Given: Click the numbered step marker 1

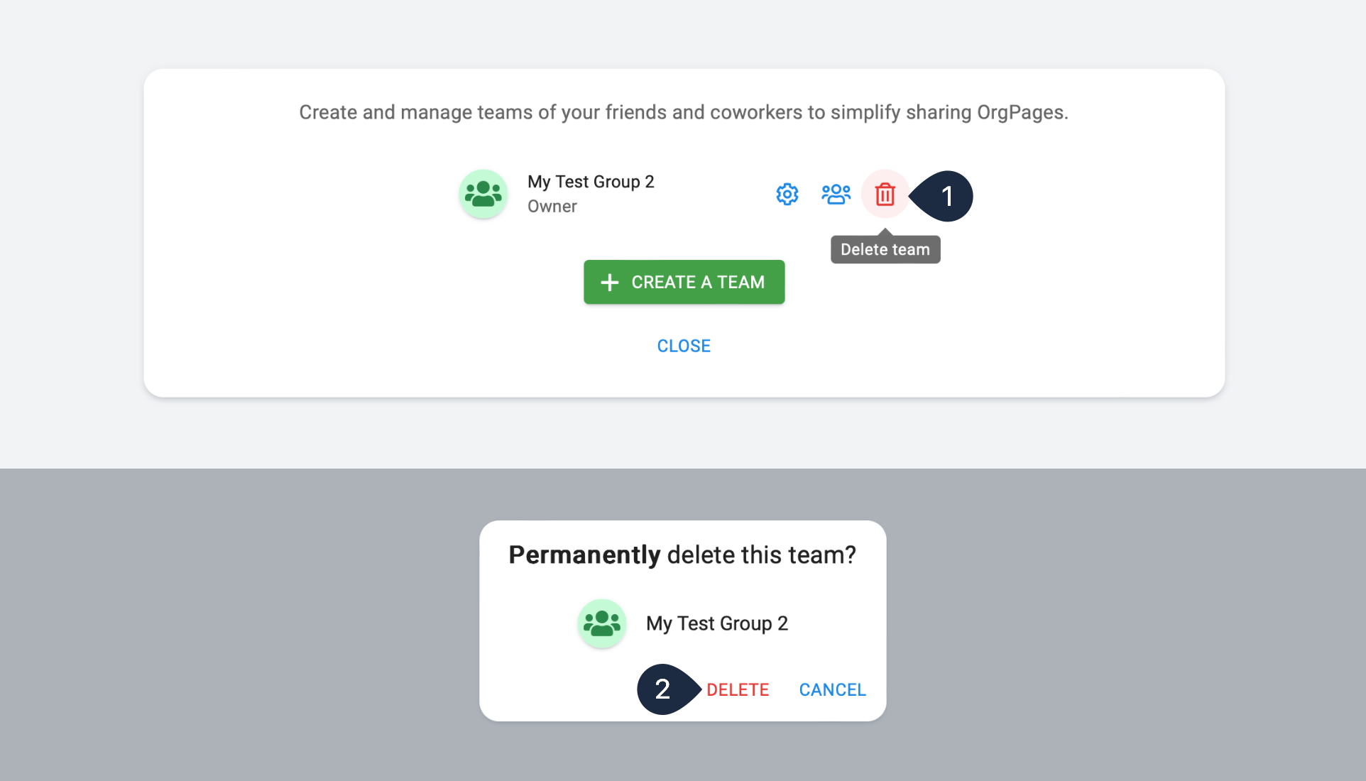Looking at the screenshot, I should [x=946, y=196].
